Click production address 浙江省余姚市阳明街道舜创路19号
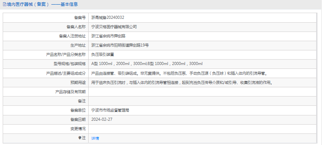This screenshot has height=145, width=322. coord(120,45)
